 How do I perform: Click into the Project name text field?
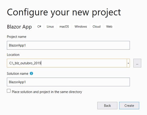click(x=68, y=45)
